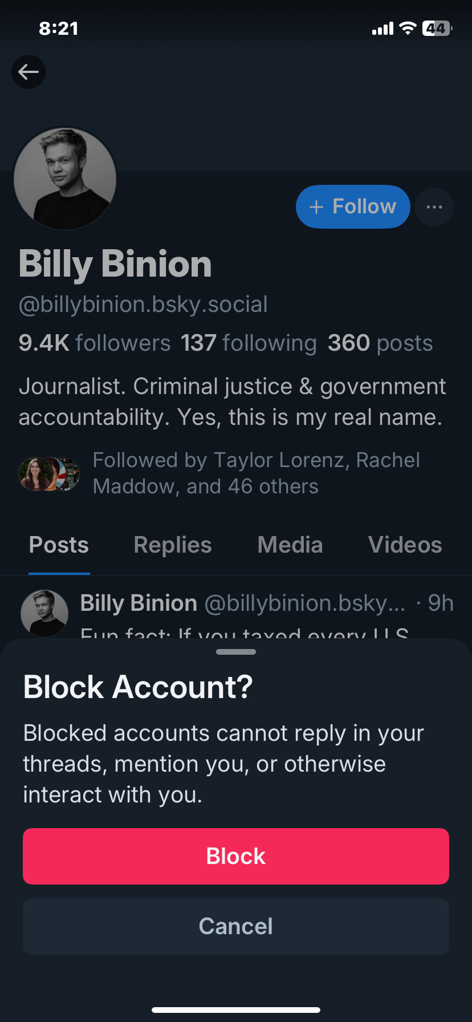Tap the block dialog's drag handle
This screenshot has height=1022, width=472.
click(236, 652)
